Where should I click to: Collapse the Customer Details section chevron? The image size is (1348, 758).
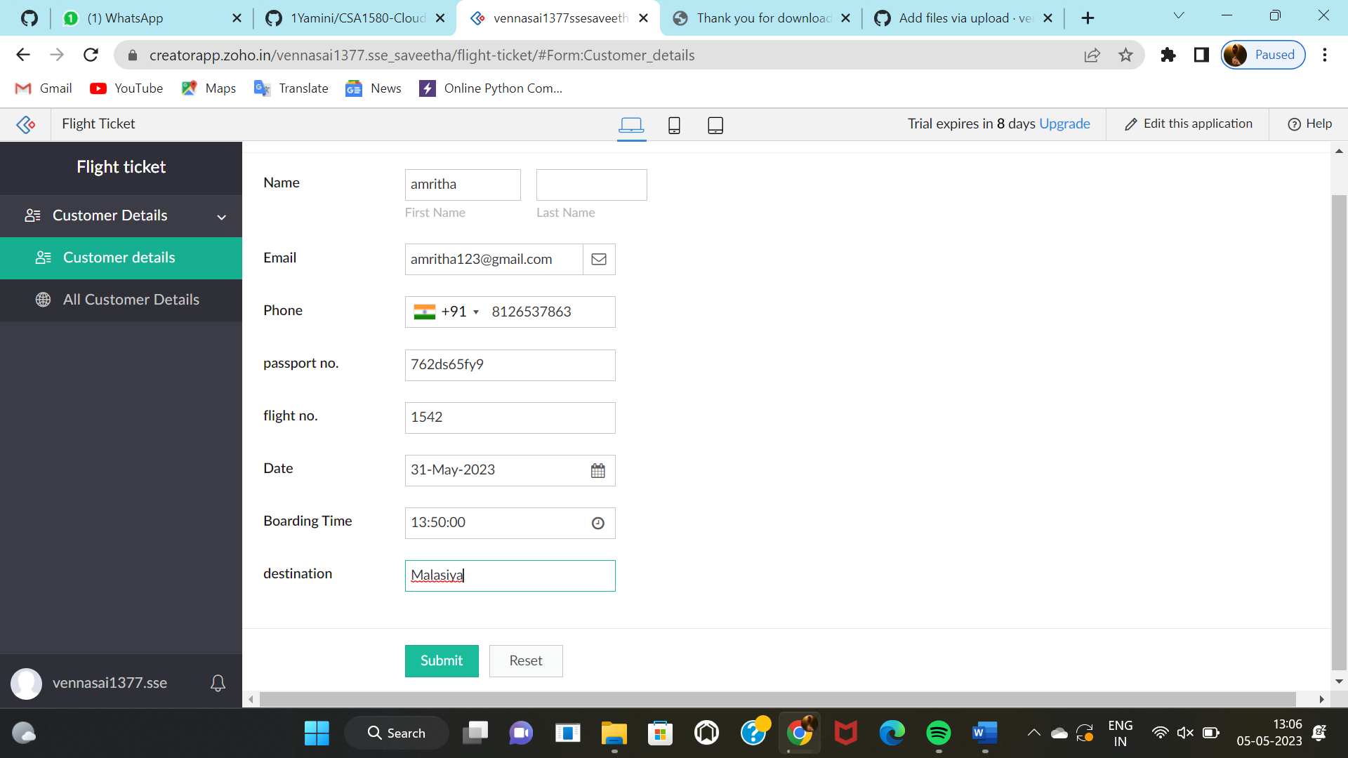[221, 216]
